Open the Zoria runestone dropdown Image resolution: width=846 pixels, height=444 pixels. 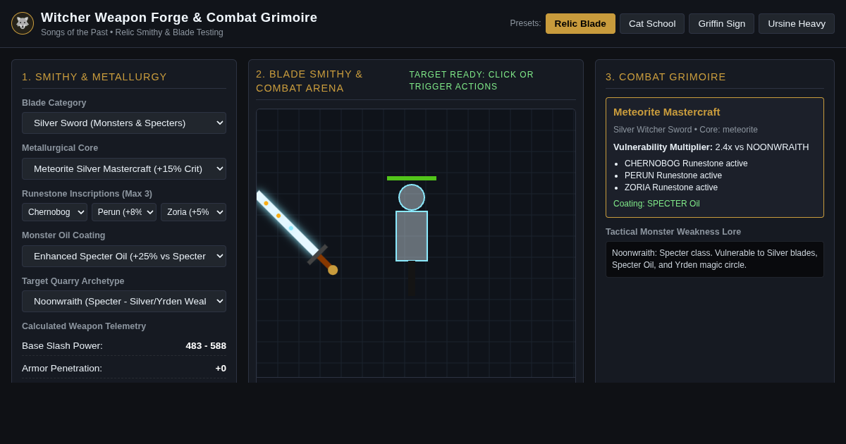click(193, 212)
